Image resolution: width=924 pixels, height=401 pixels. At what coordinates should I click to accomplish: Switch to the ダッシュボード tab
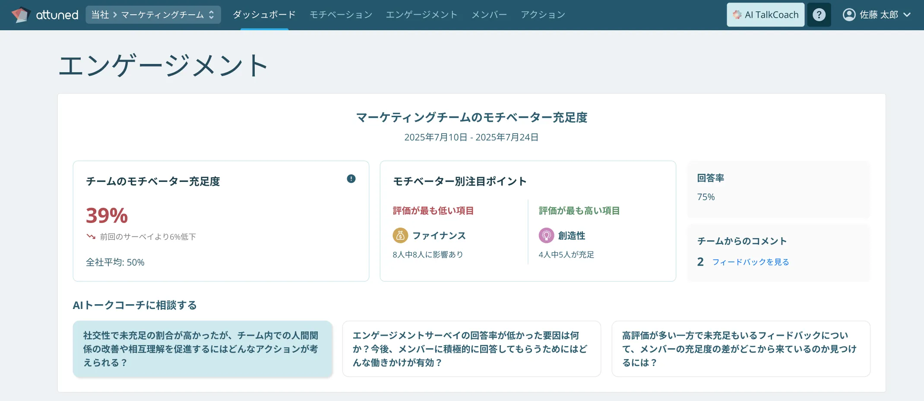(264, 15)
